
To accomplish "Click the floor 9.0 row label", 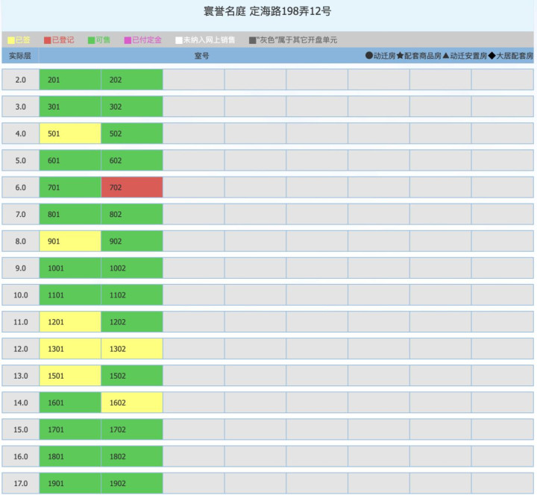I will point(20,268).
